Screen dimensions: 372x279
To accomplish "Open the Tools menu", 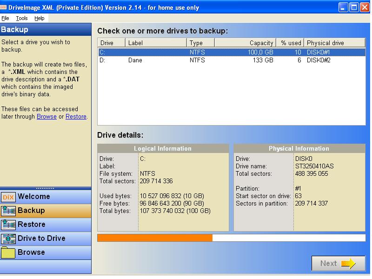I will (x=22, y=18).
